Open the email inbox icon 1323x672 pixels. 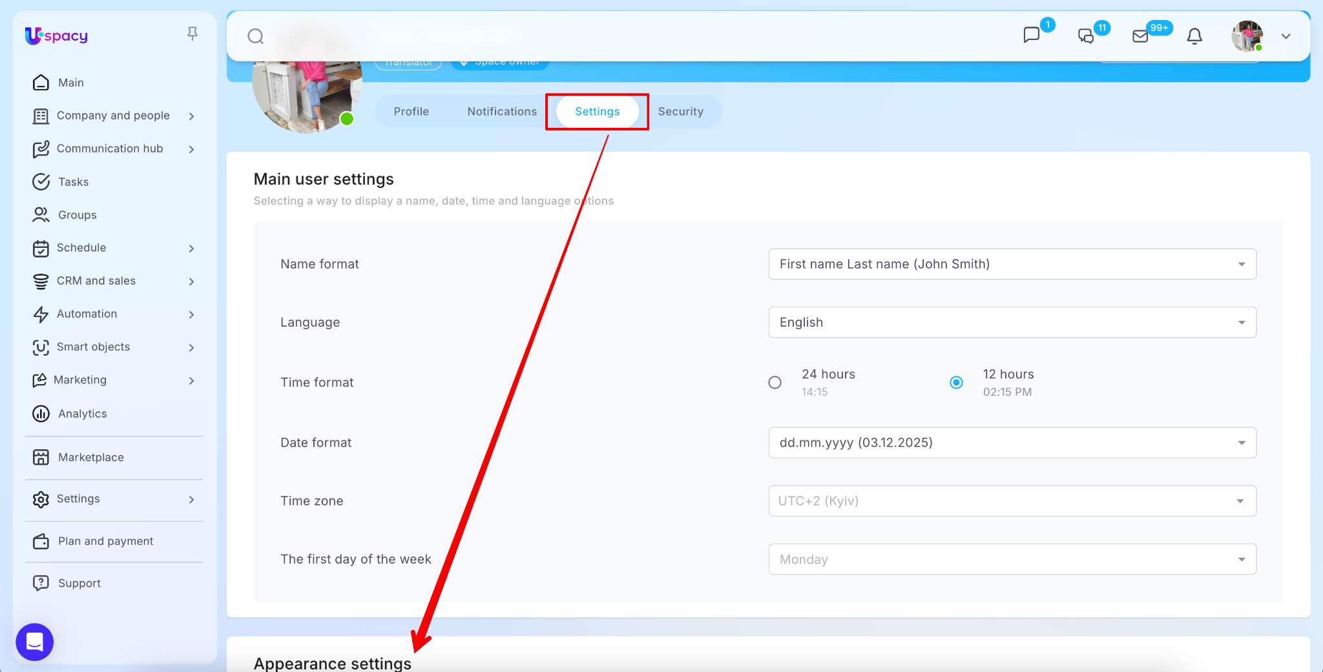[1141, 36]
